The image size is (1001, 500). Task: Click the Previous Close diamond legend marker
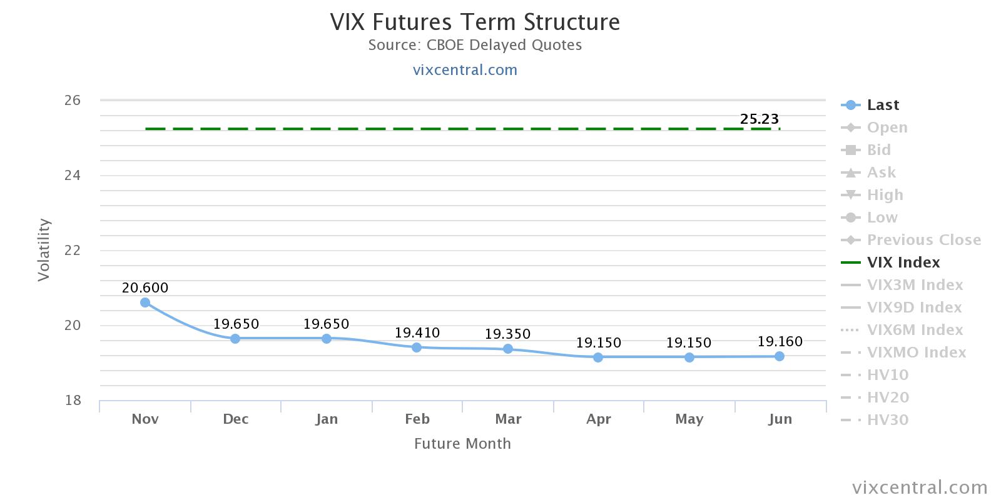point(850,240)
